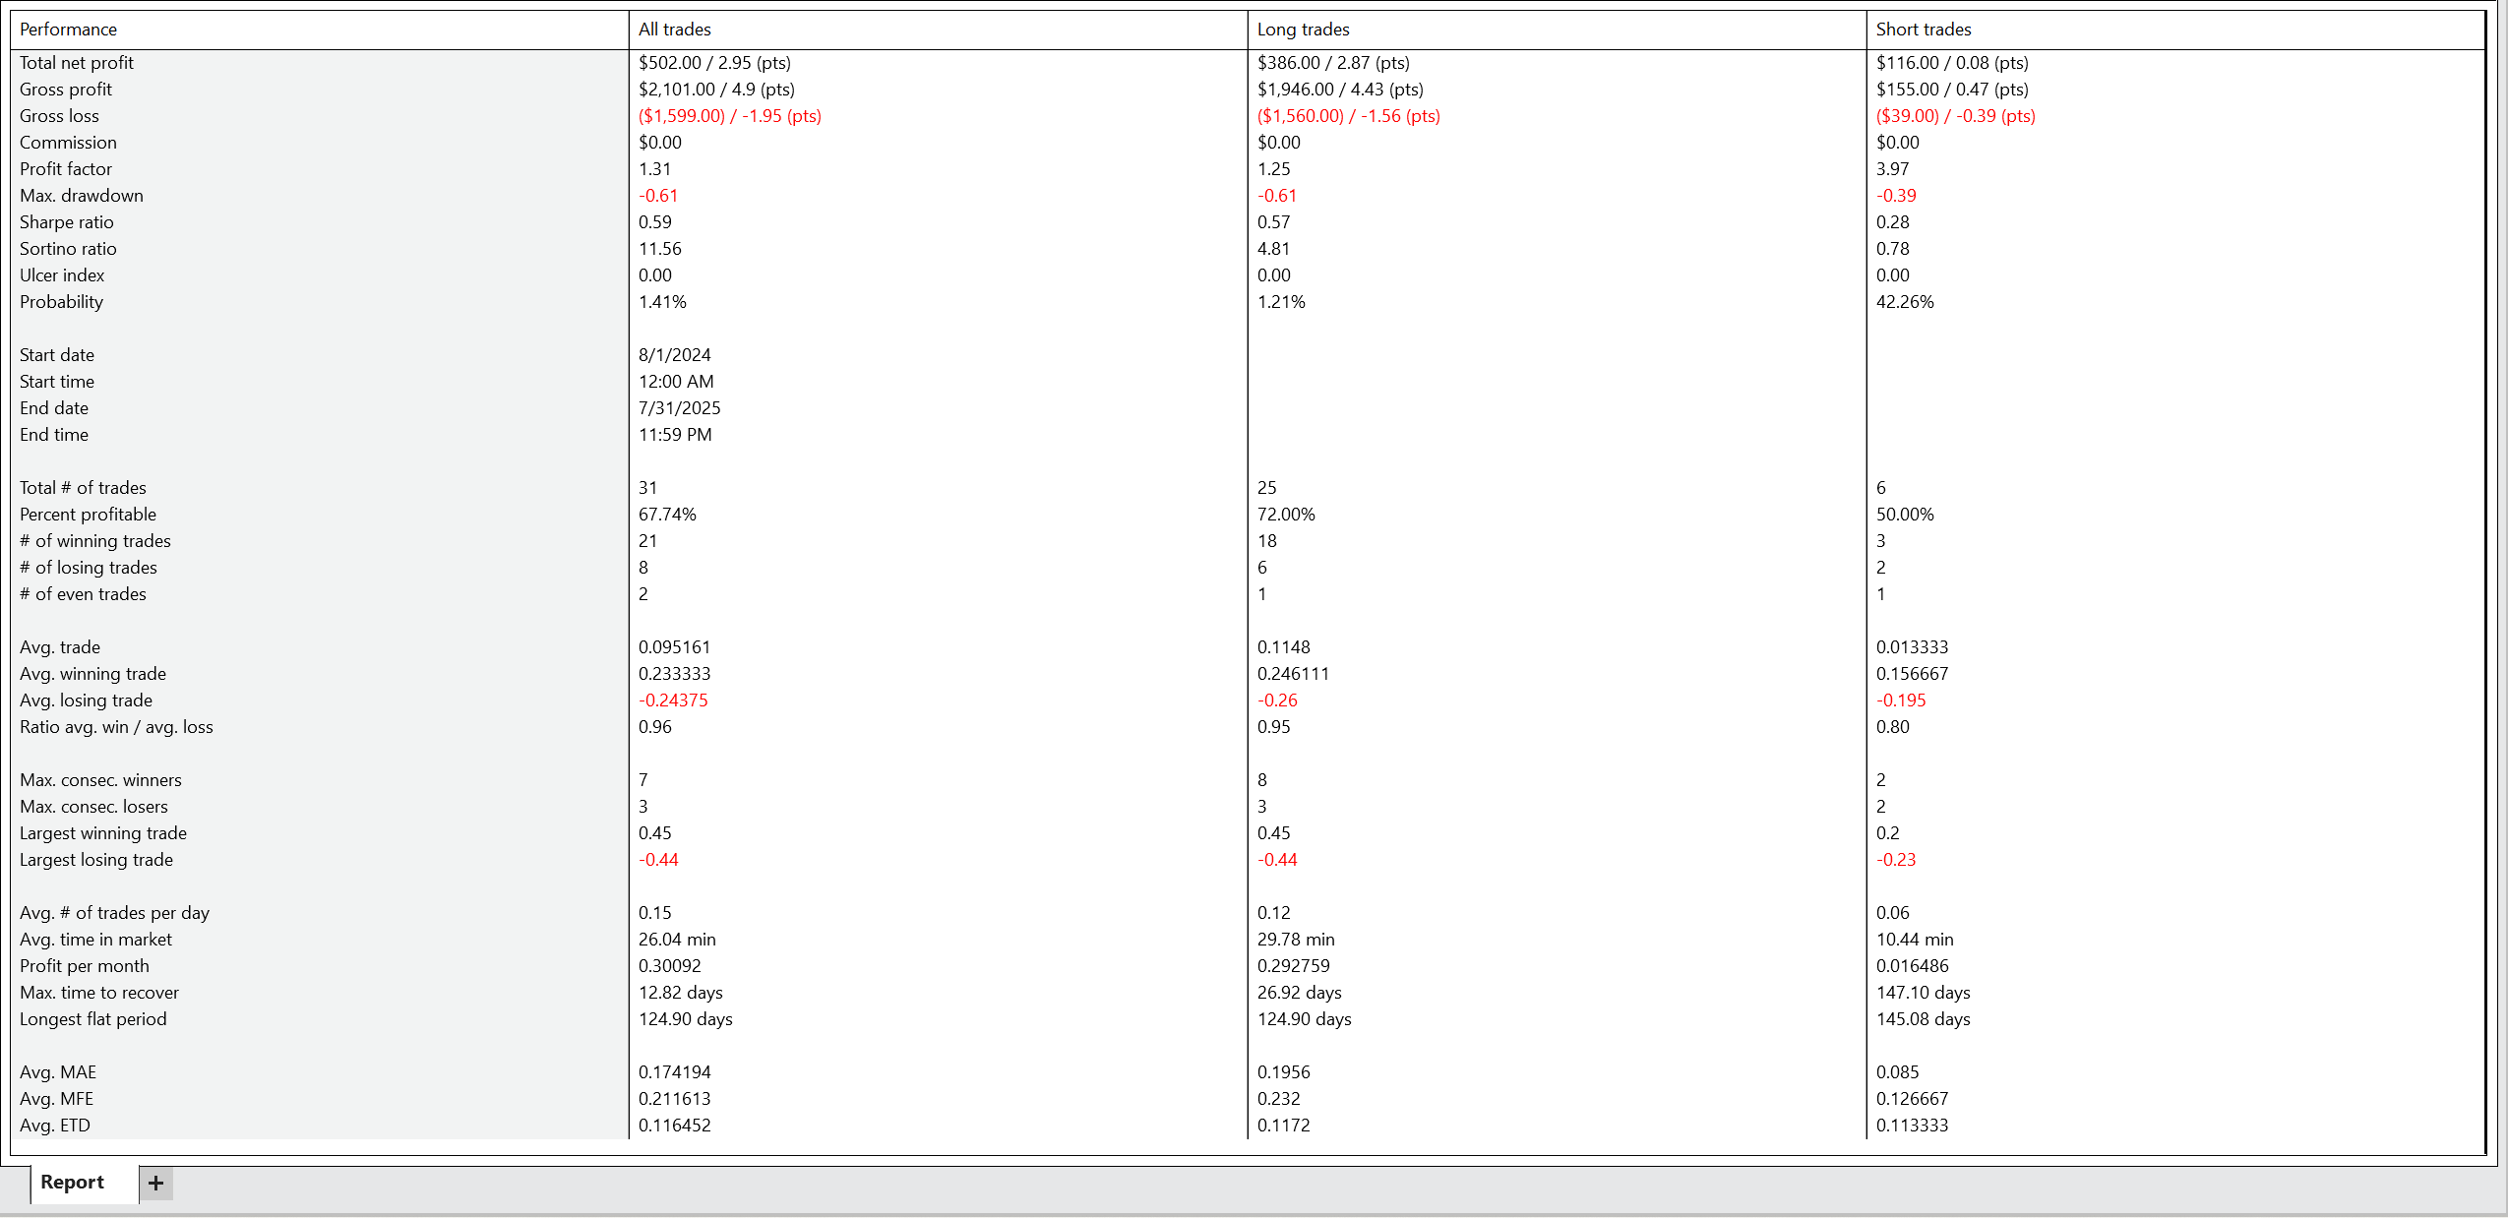The image size is (2508, 1218).
Task: Select the Short trades column header
Action: [x=1924, y=30]
